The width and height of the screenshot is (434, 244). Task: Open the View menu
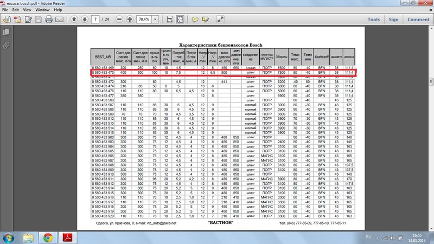click(28, 10)
